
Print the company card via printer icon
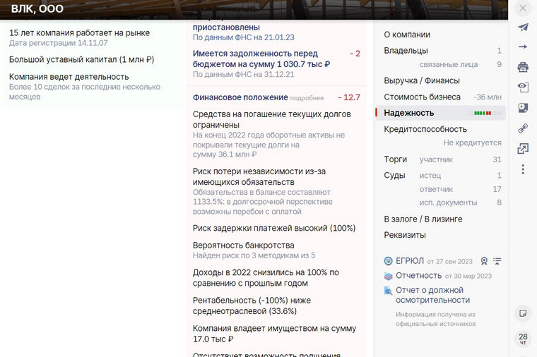(x=523, y=67)
